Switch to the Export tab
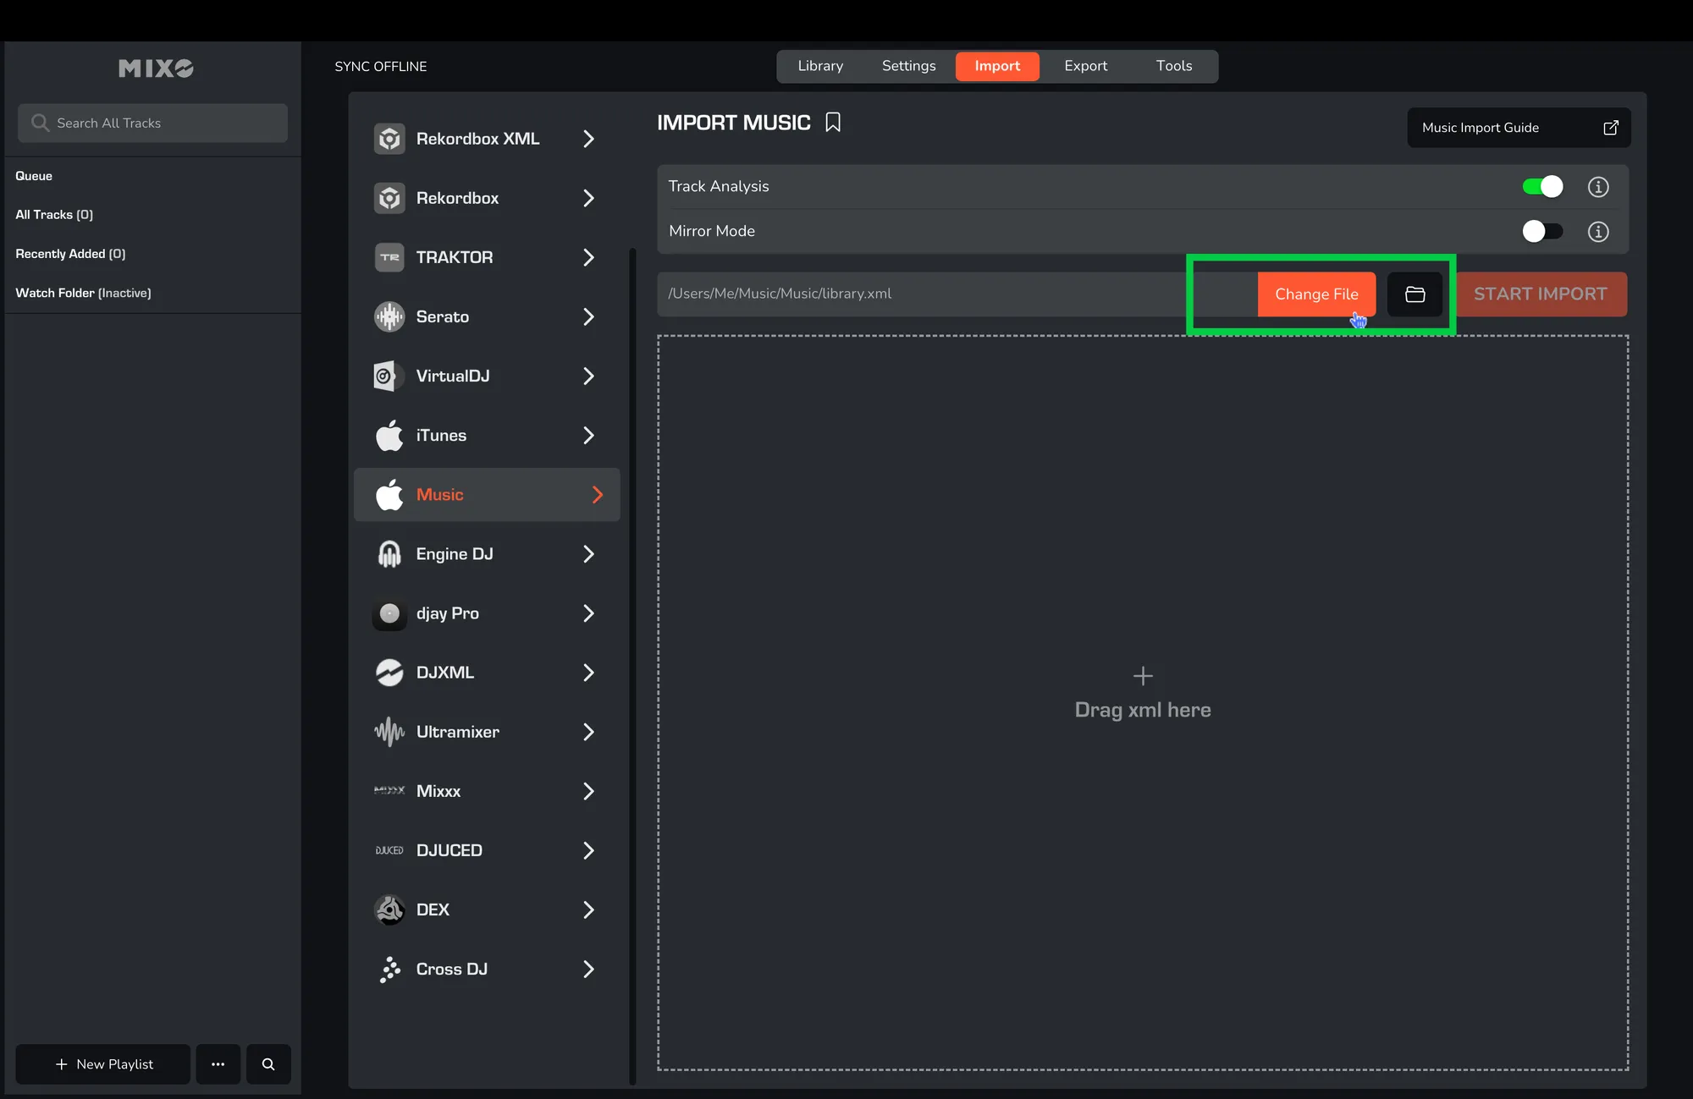The width and height of the screenshot is (1693, 1099). (1085, 66)
